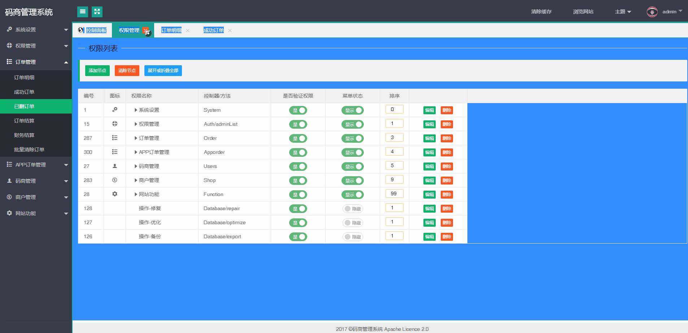
Task: Click the admin avatar icon
Action: (652, 12)
